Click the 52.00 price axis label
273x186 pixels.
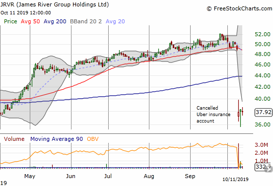[x=263, y=34]
